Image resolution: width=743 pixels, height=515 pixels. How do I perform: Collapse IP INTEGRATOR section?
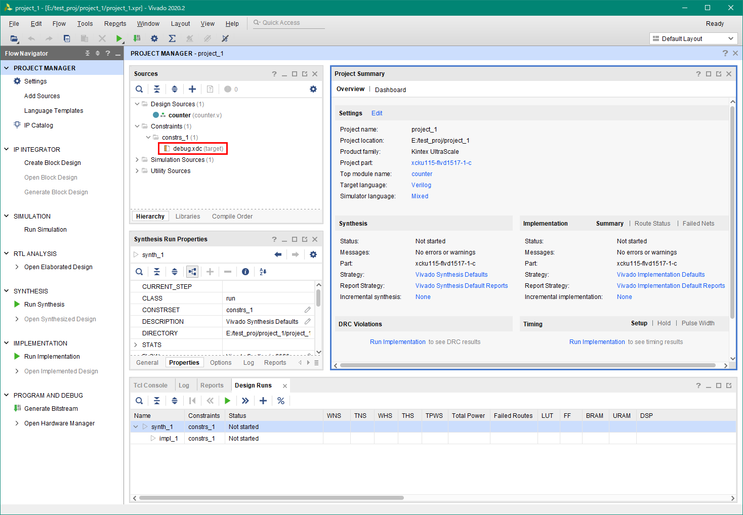(7, 149)
